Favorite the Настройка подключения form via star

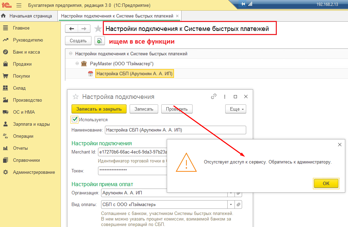point(75,97)
